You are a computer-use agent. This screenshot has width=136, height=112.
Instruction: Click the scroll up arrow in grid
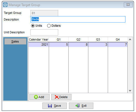(130, 39)
